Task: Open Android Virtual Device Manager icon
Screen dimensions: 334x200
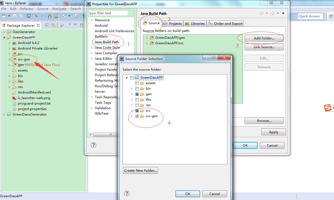Action: (57, 16)
